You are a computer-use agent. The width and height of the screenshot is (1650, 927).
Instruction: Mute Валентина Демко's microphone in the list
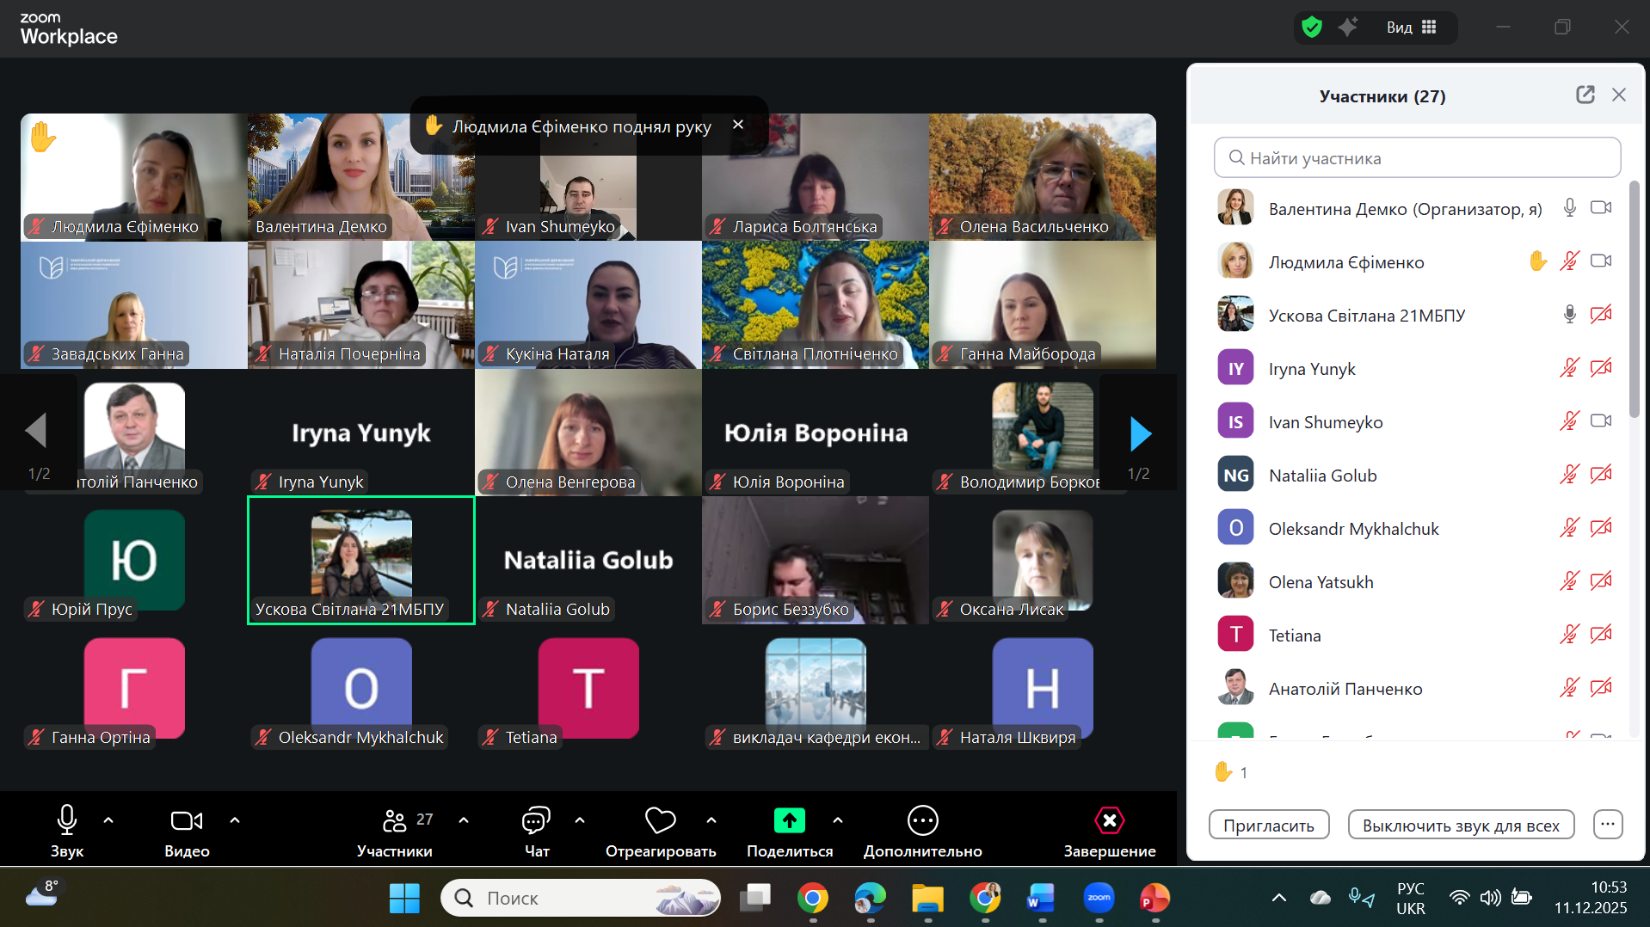pos(1570,207)
